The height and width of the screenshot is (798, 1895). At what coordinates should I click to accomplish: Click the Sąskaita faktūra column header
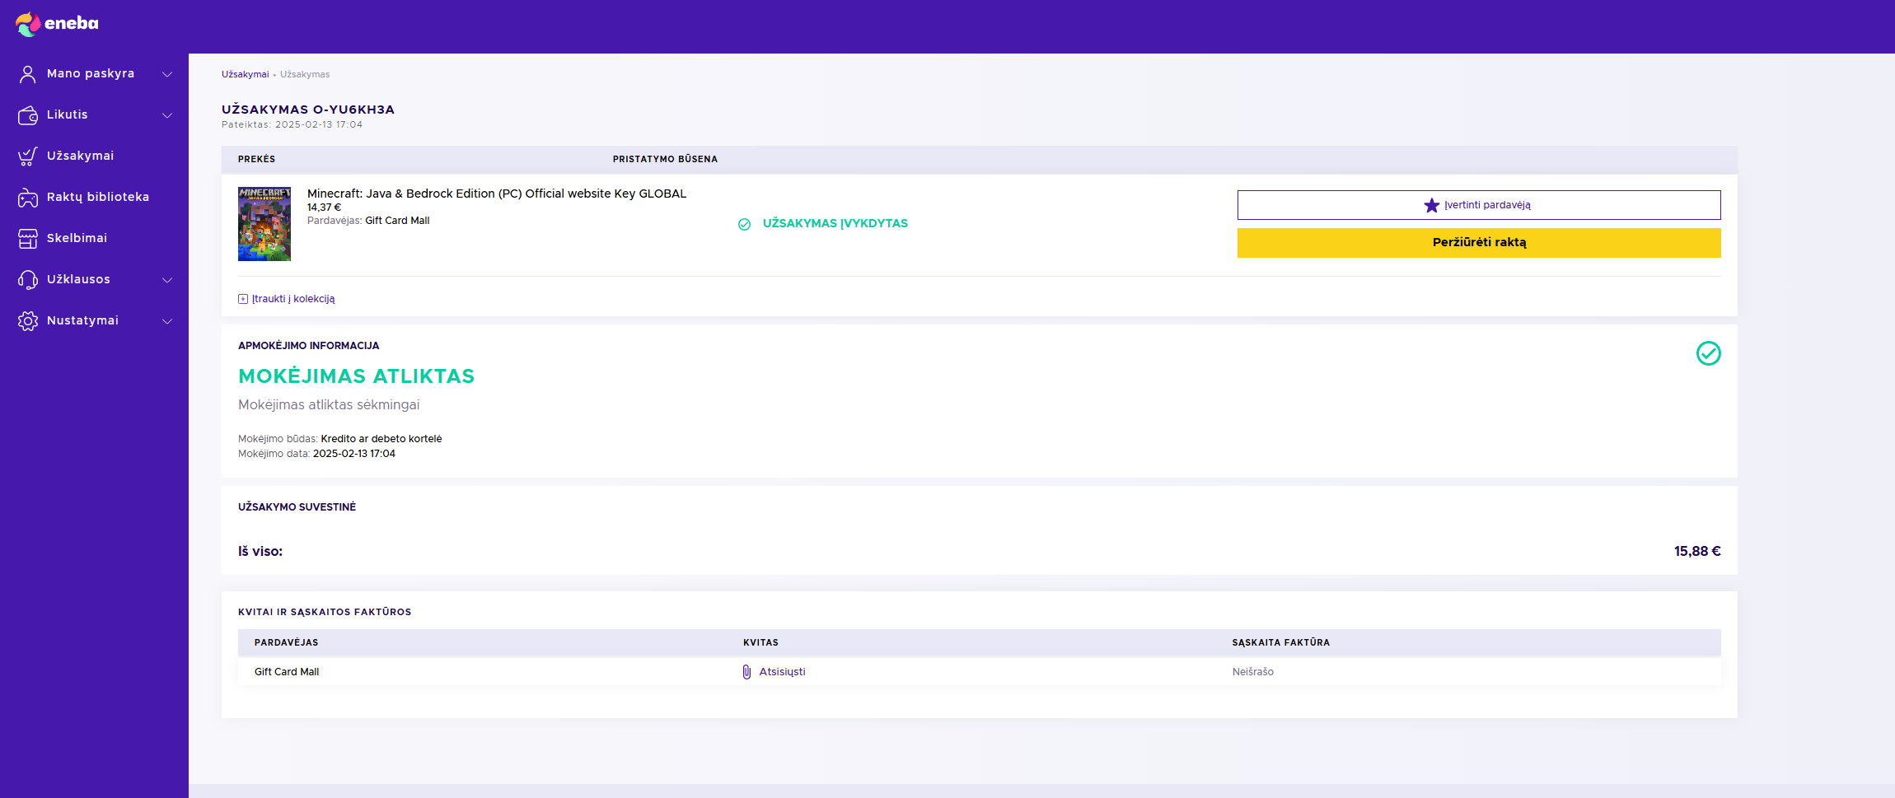pyautogui.click(x=1281, y=643)
